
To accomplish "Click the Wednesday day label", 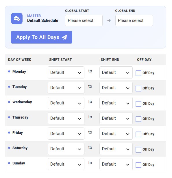I will (x=22, y=102).
